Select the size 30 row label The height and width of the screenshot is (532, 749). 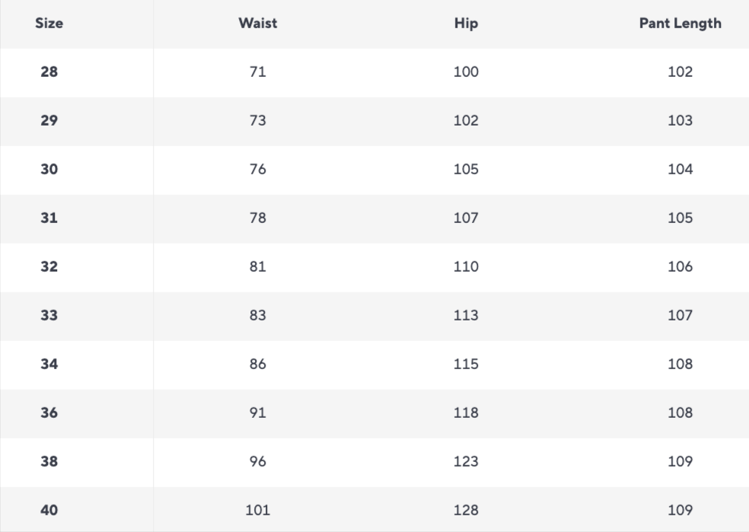pos(49,169)
